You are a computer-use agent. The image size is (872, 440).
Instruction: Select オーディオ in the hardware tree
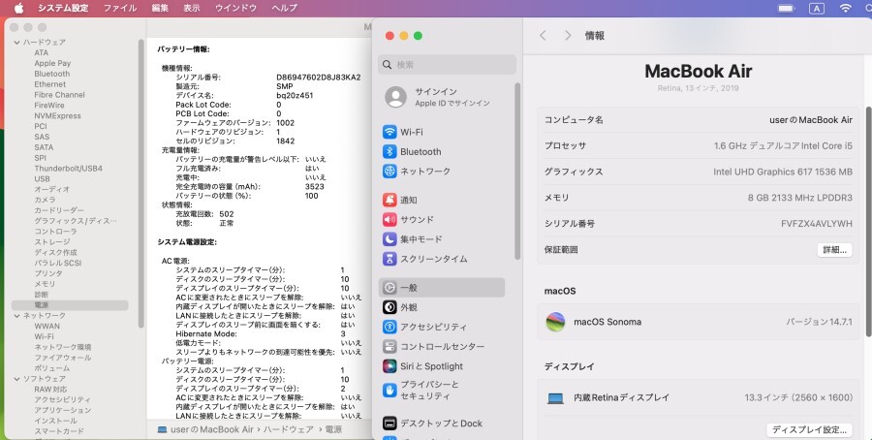click(51, 189)
